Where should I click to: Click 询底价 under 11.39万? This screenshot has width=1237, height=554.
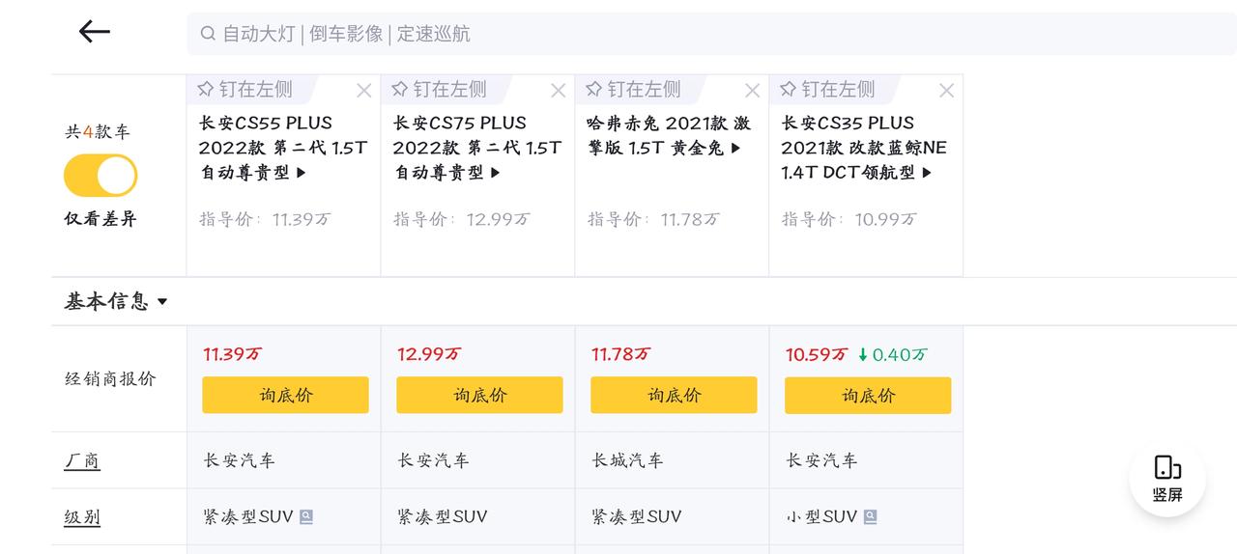coord(285,395)
